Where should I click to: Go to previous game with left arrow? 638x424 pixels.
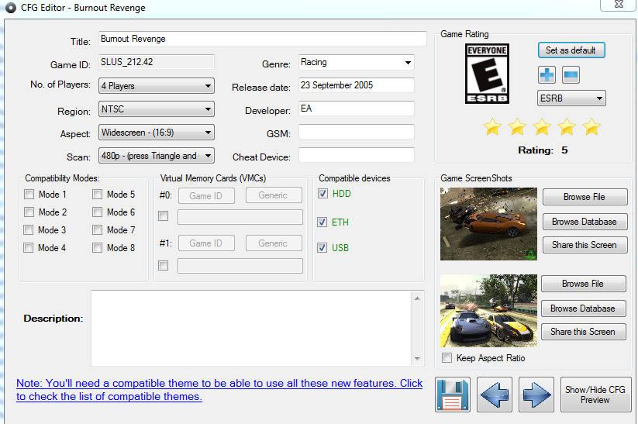pyautogui.click(x=495, y=395)
